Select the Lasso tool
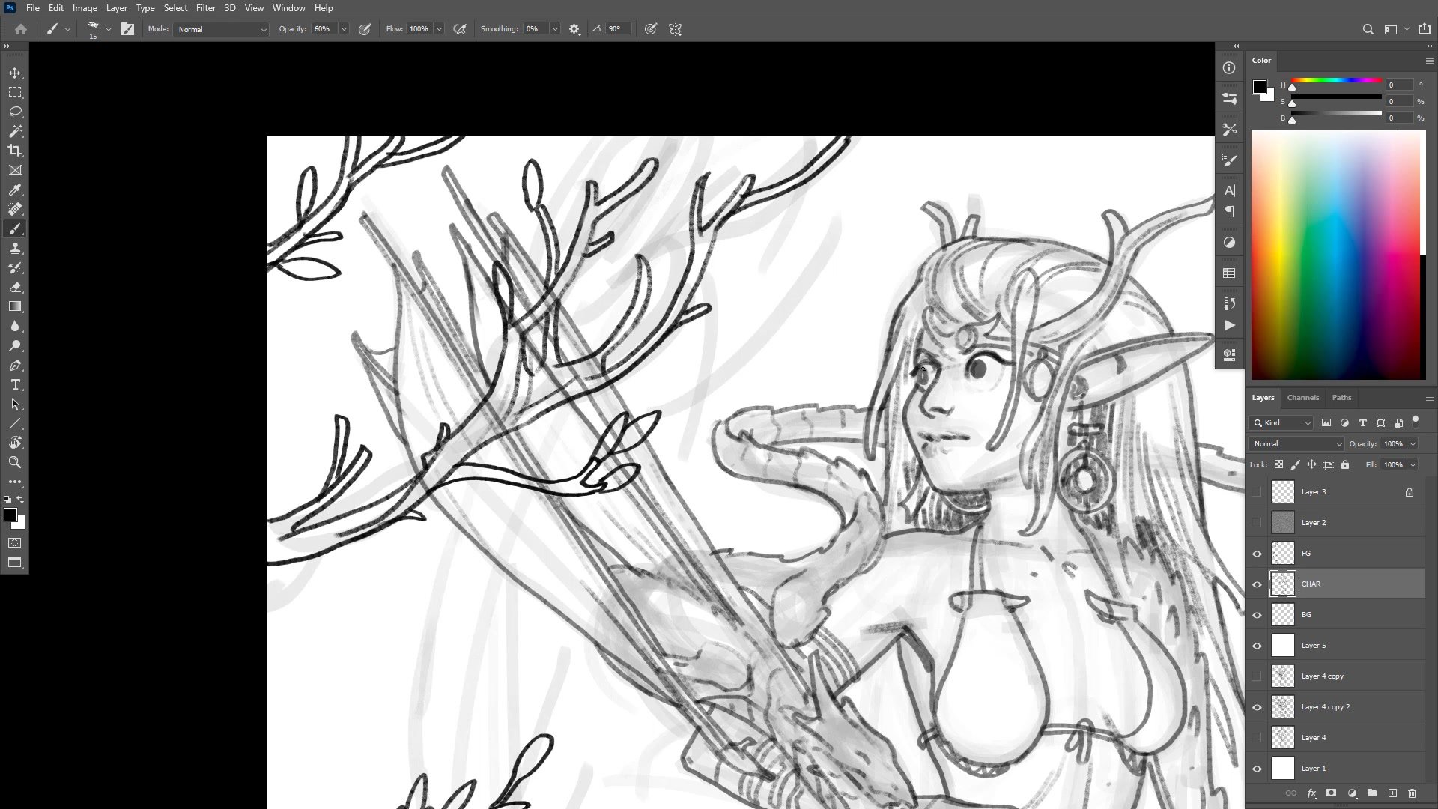Screen dimensions: 1438x809 [x=15, y=112]
